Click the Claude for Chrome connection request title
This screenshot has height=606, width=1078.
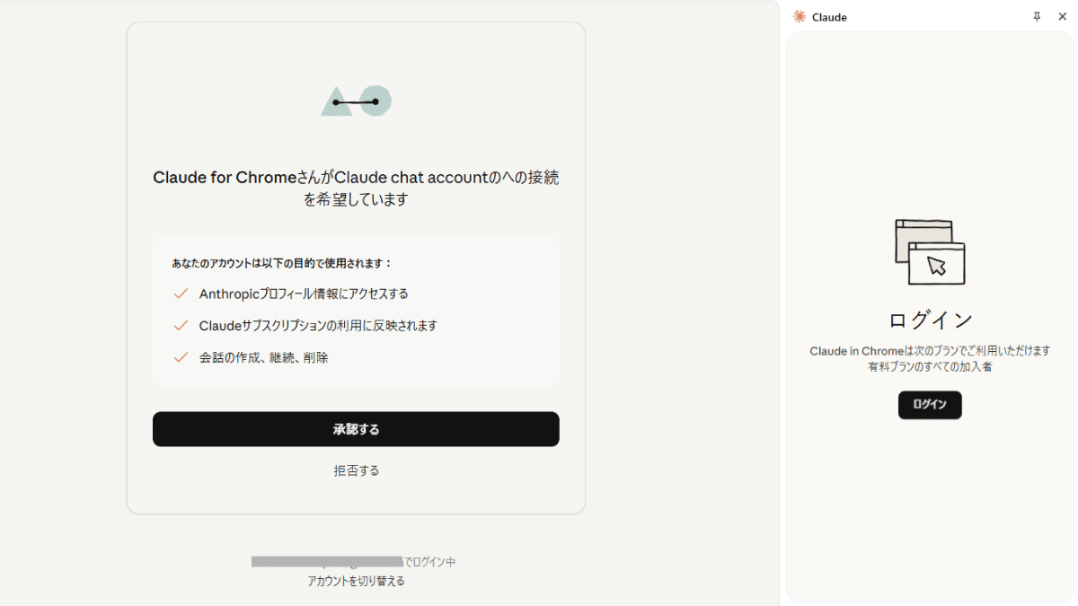click(x=356, y=189)
